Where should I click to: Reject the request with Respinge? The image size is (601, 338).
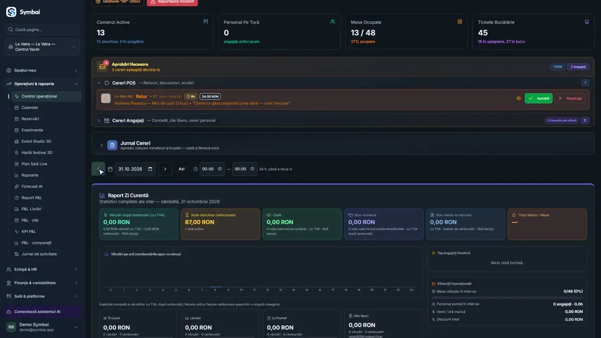570,99
